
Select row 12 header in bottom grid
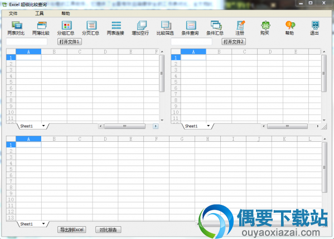coord(11,212)
